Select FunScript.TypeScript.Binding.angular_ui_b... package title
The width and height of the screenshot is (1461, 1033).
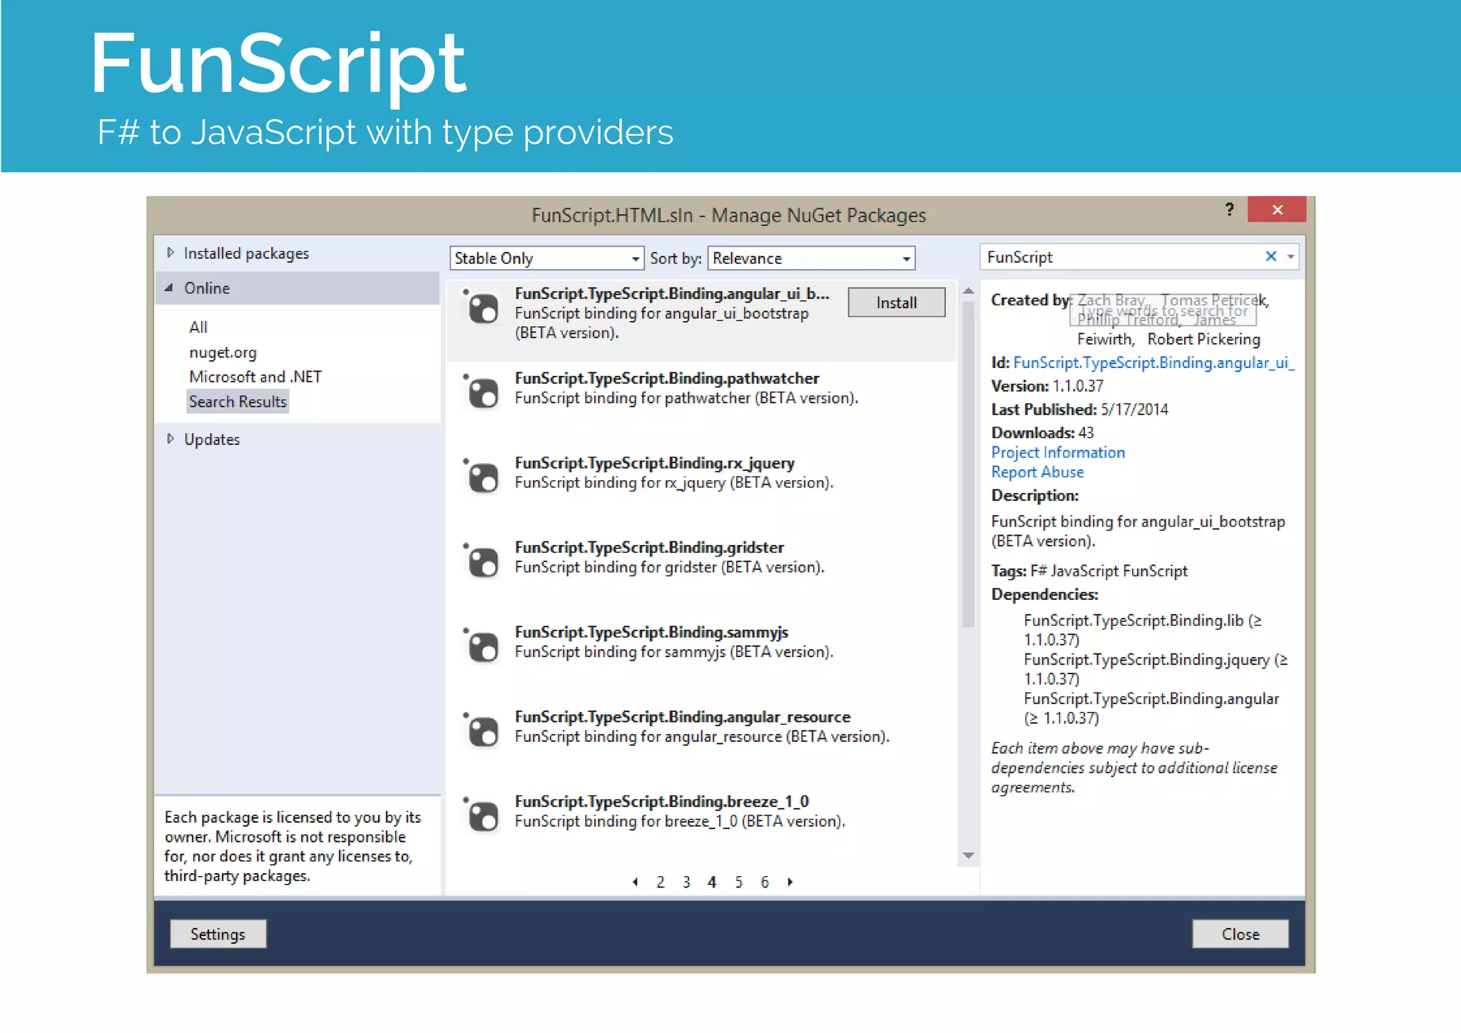point(672,294)
